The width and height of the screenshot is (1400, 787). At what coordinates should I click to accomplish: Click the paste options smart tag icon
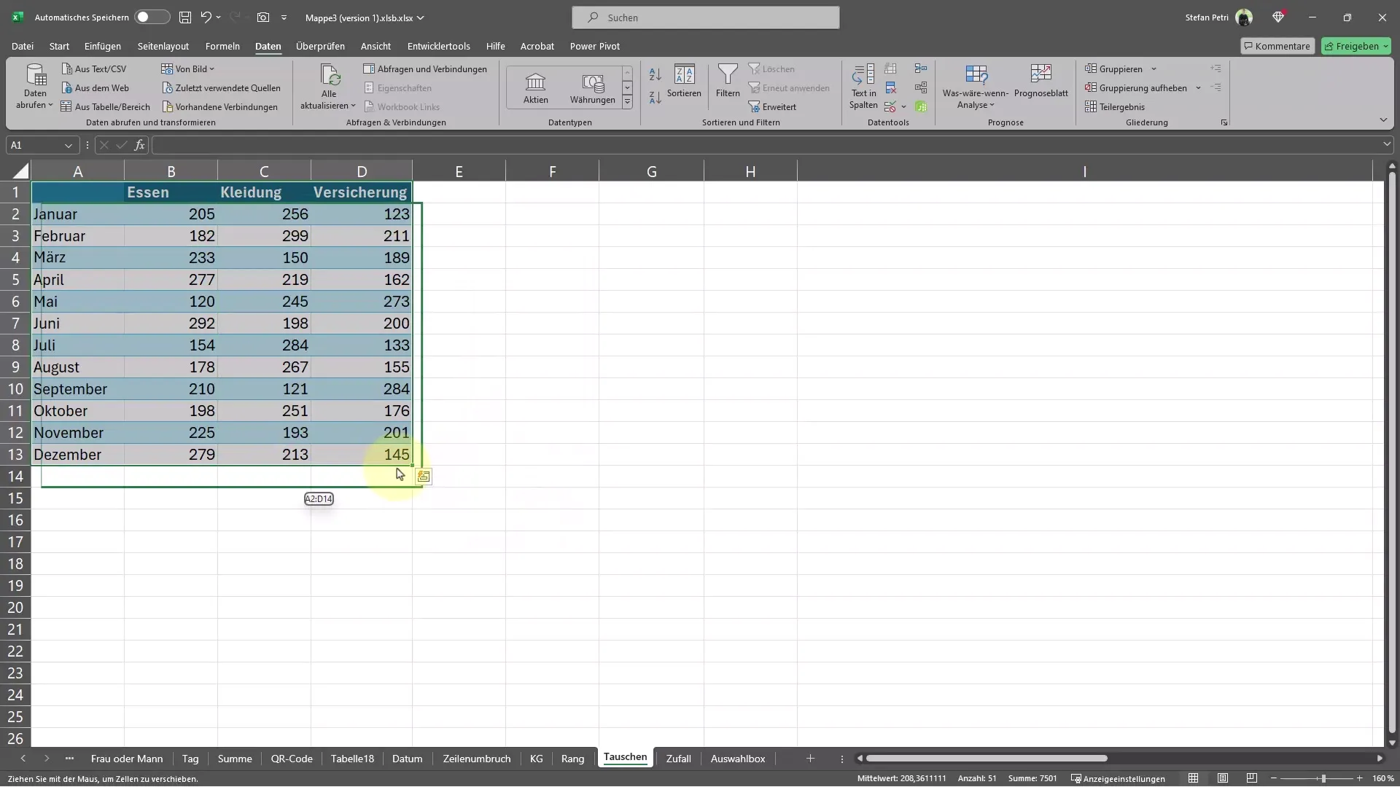[423, 477]
